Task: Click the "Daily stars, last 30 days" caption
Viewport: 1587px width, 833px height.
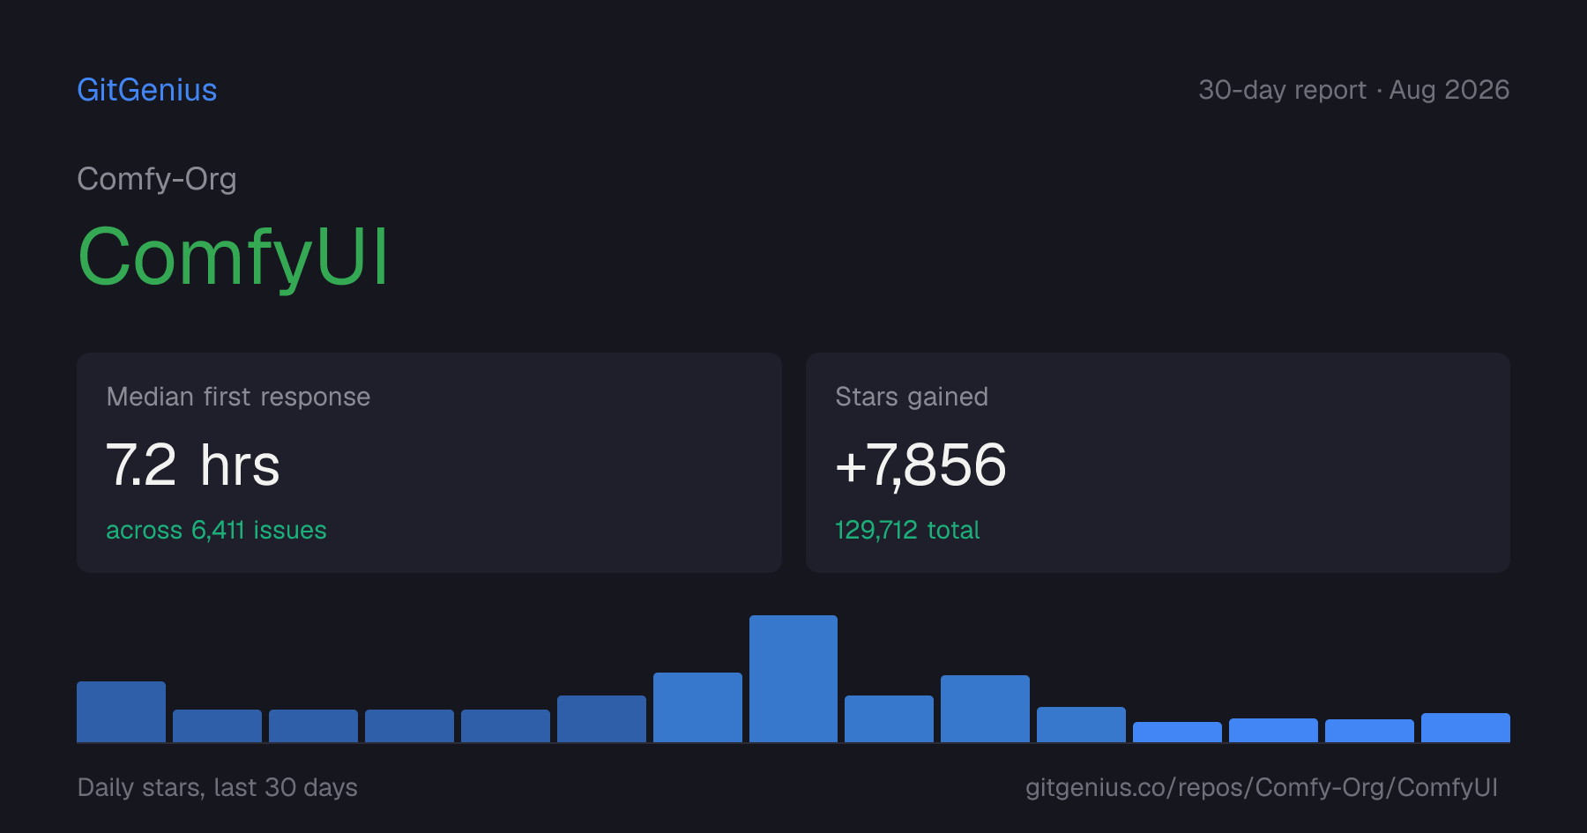Action: point(218,787)
